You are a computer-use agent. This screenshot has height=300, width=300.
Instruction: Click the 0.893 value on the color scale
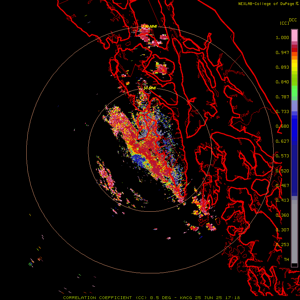282,67
